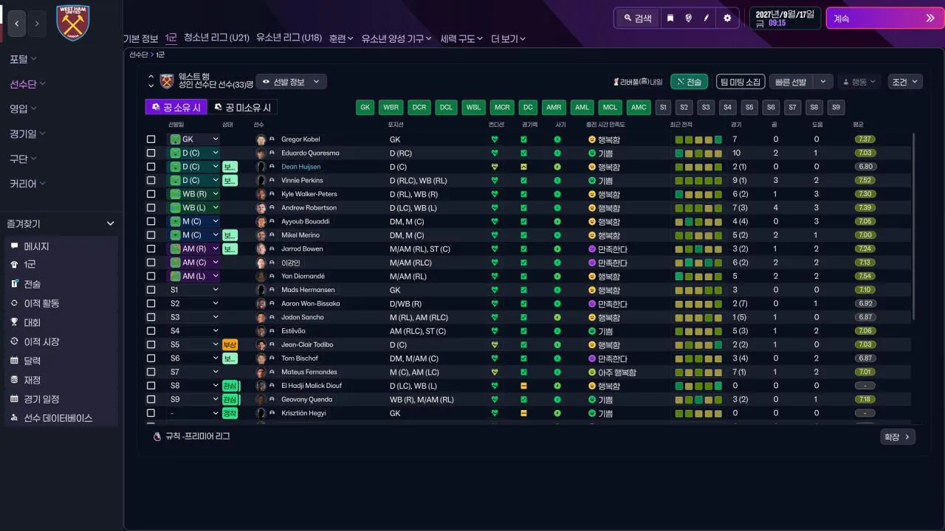The image size is (945, 531).
Task: Collapse the 즐겨찾기 favorites section
Action: (x=111, y=223)
